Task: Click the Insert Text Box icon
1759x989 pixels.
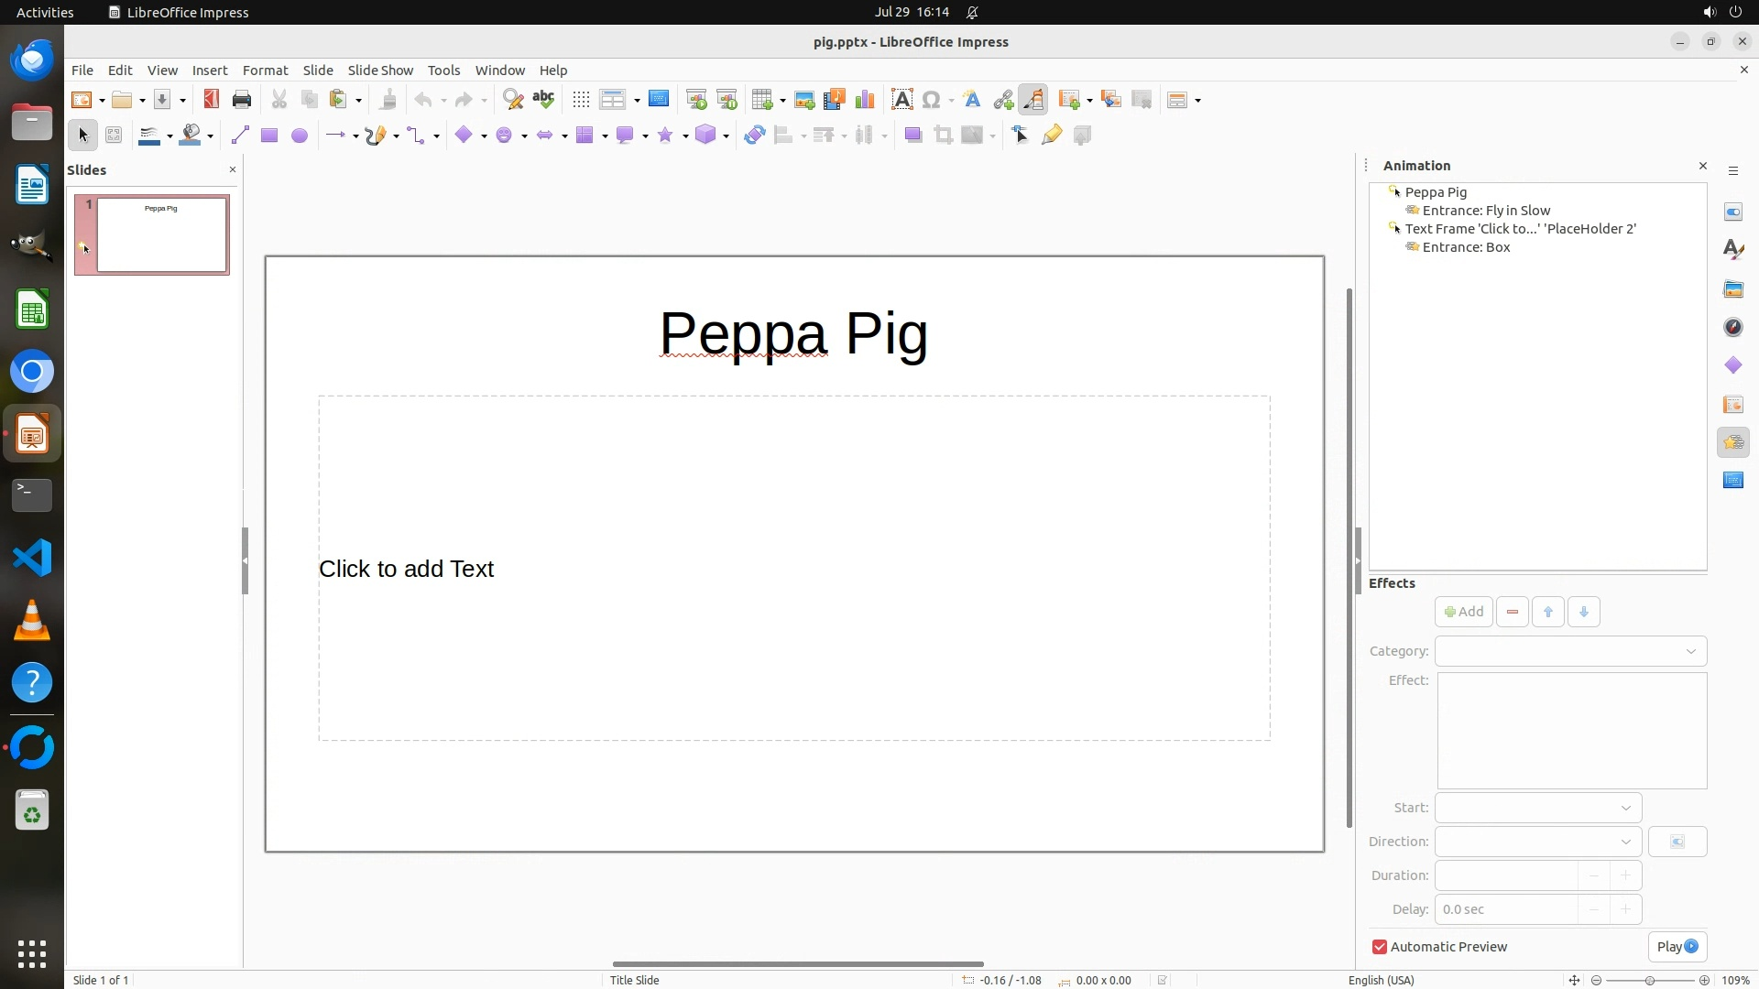Action: 901,100
